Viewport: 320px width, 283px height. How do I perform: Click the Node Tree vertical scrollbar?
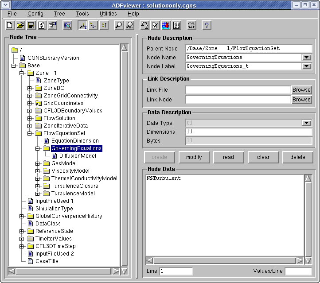click(x=124, y=159)
